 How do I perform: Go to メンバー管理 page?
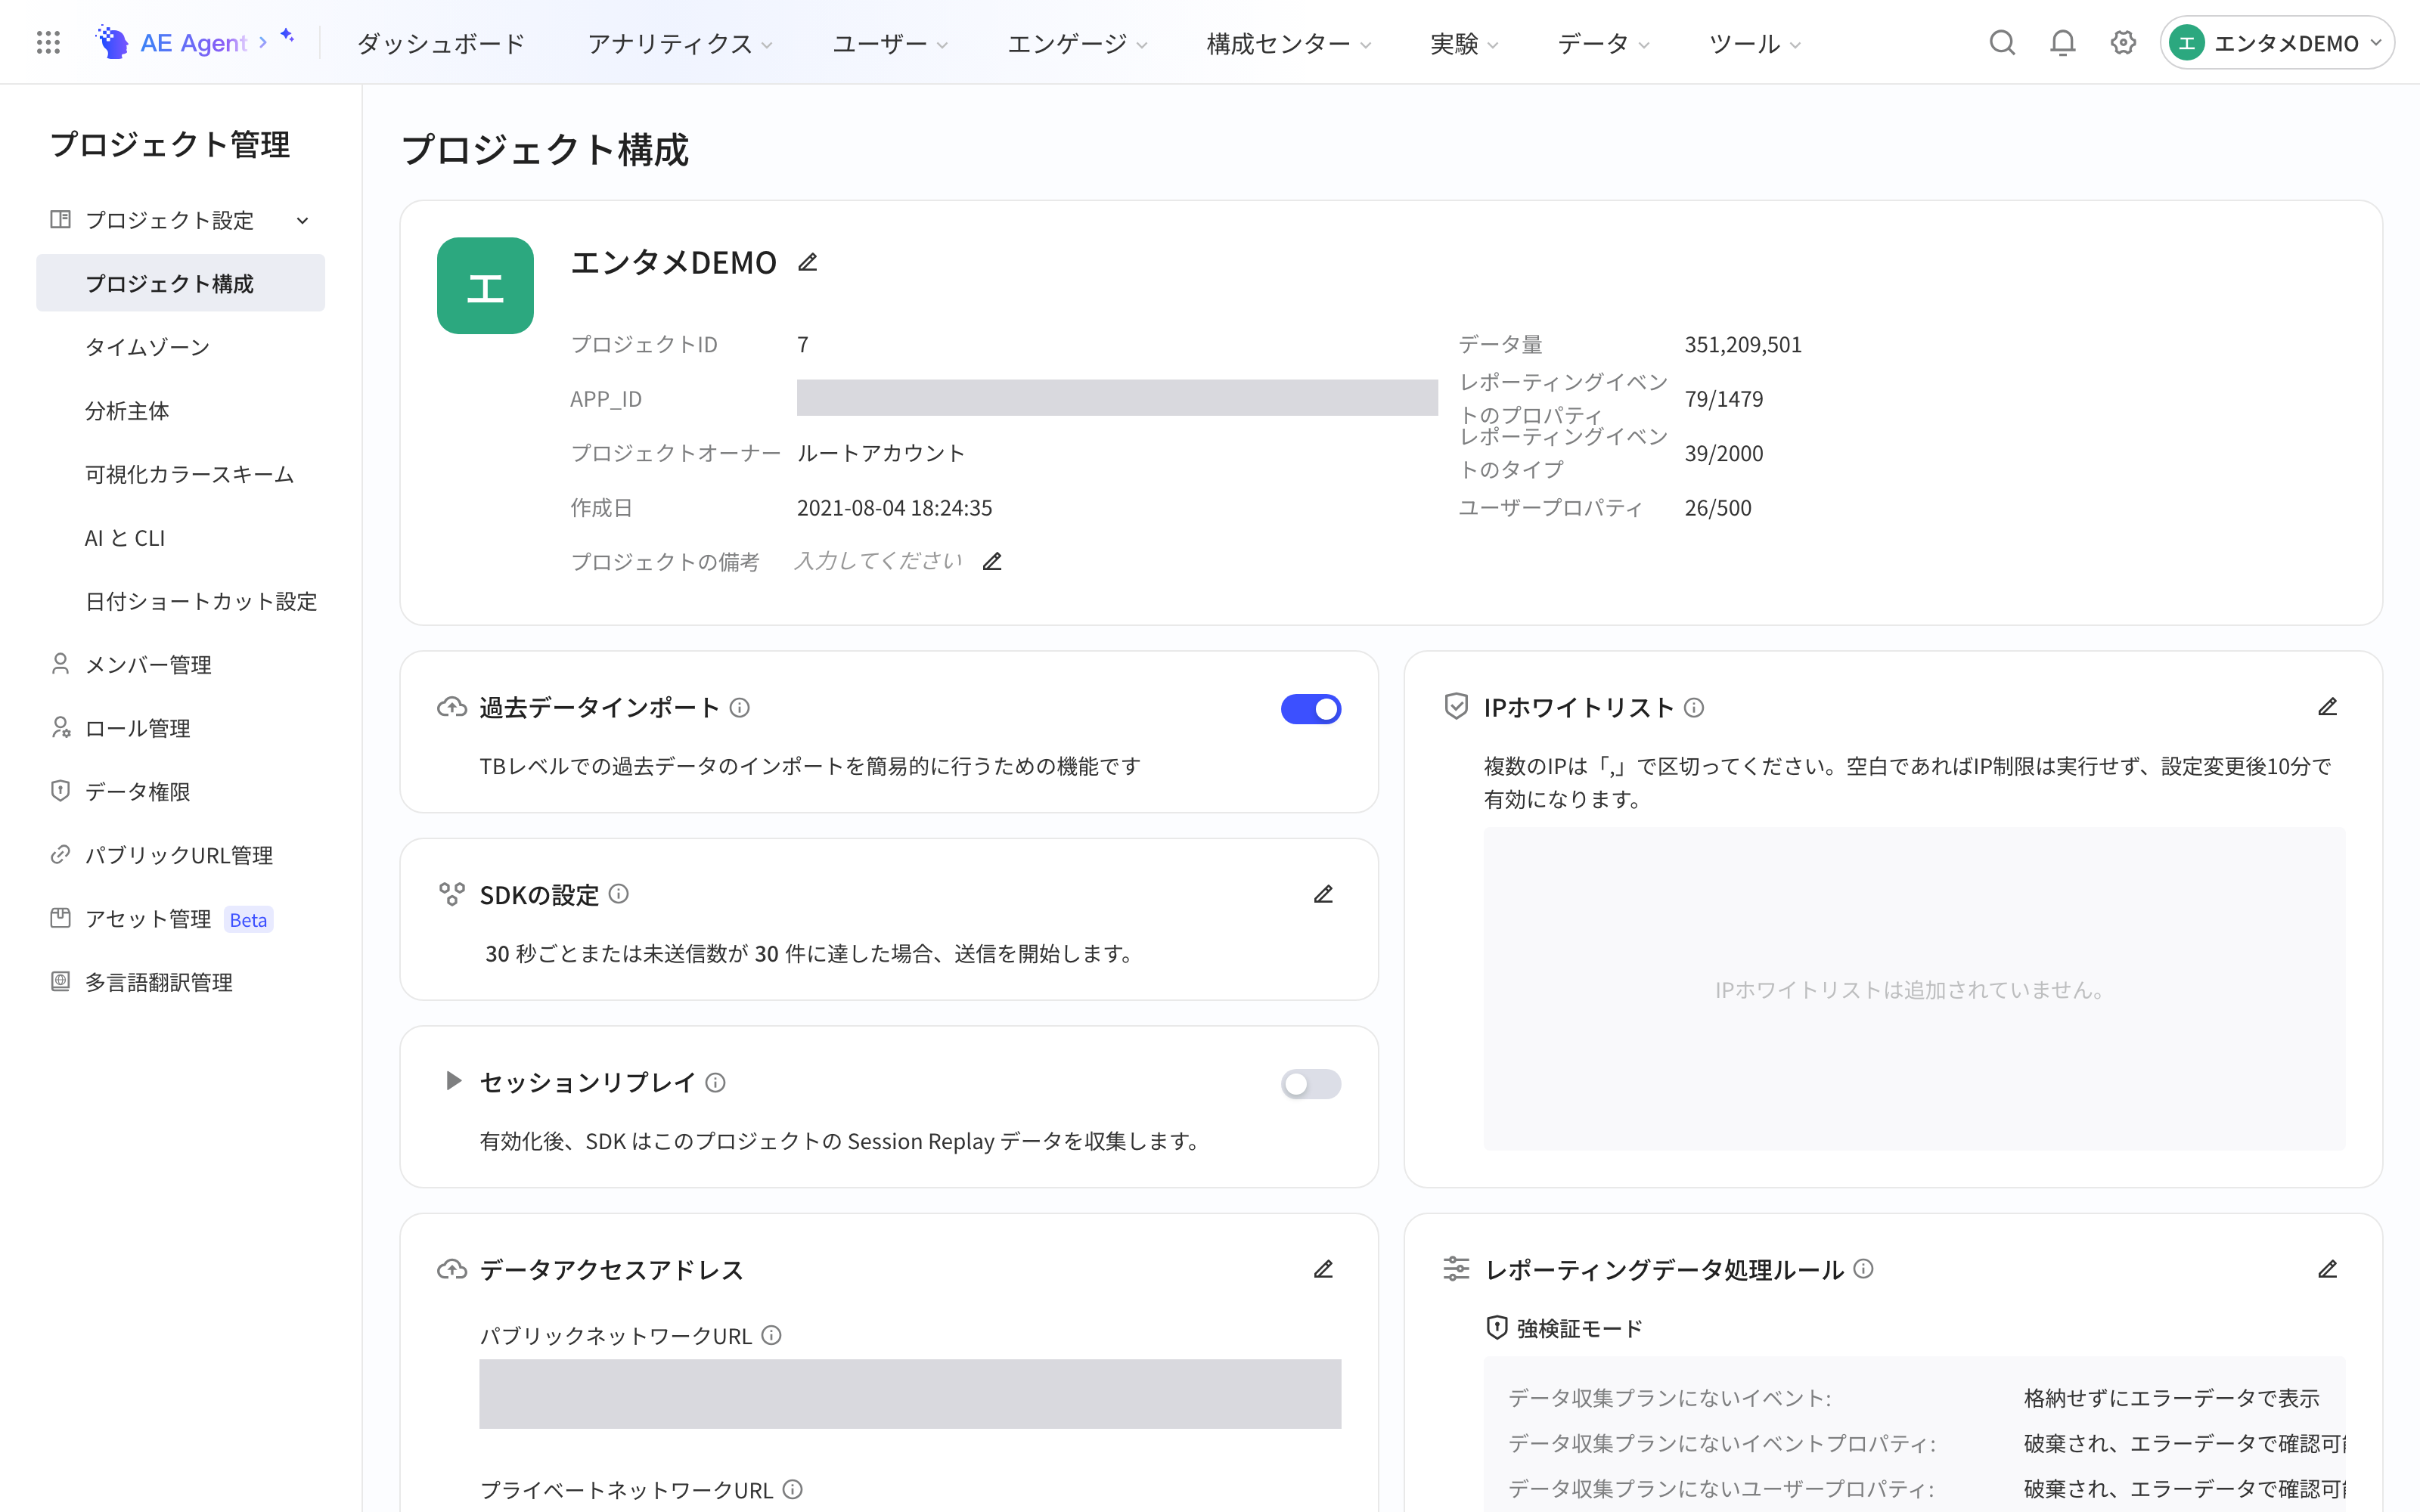[180, 665]
